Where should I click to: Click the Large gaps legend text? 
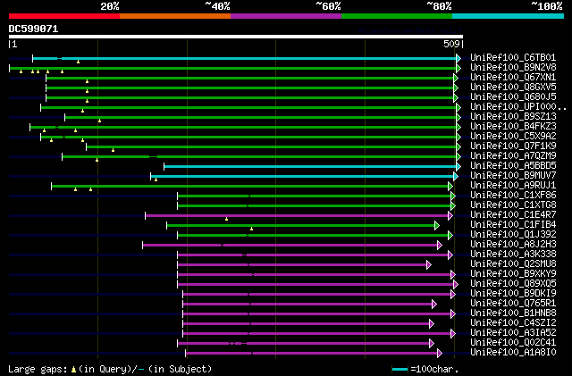click(x=110, y=369)
